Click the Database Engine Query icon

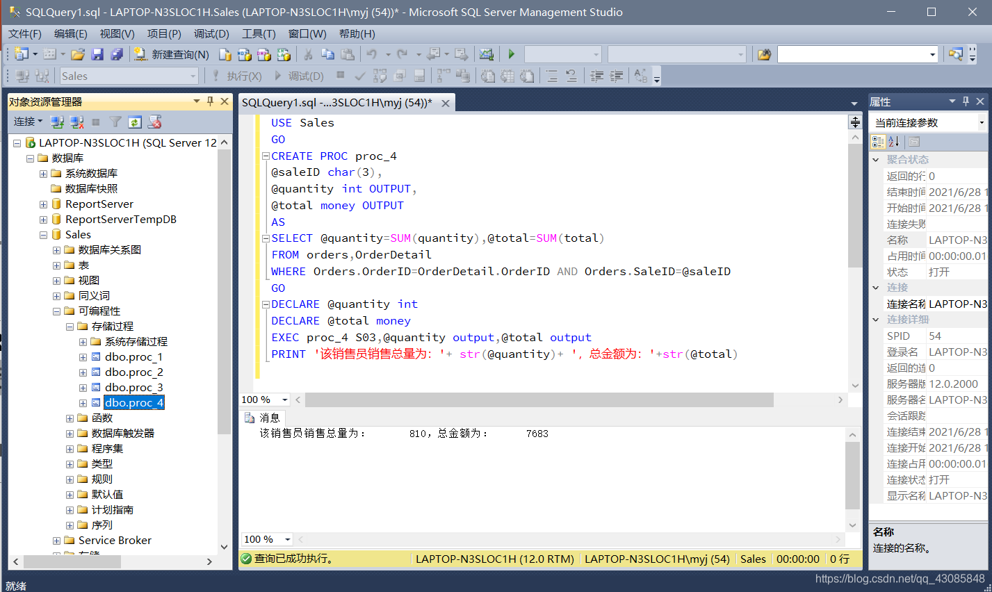(225, 54)
